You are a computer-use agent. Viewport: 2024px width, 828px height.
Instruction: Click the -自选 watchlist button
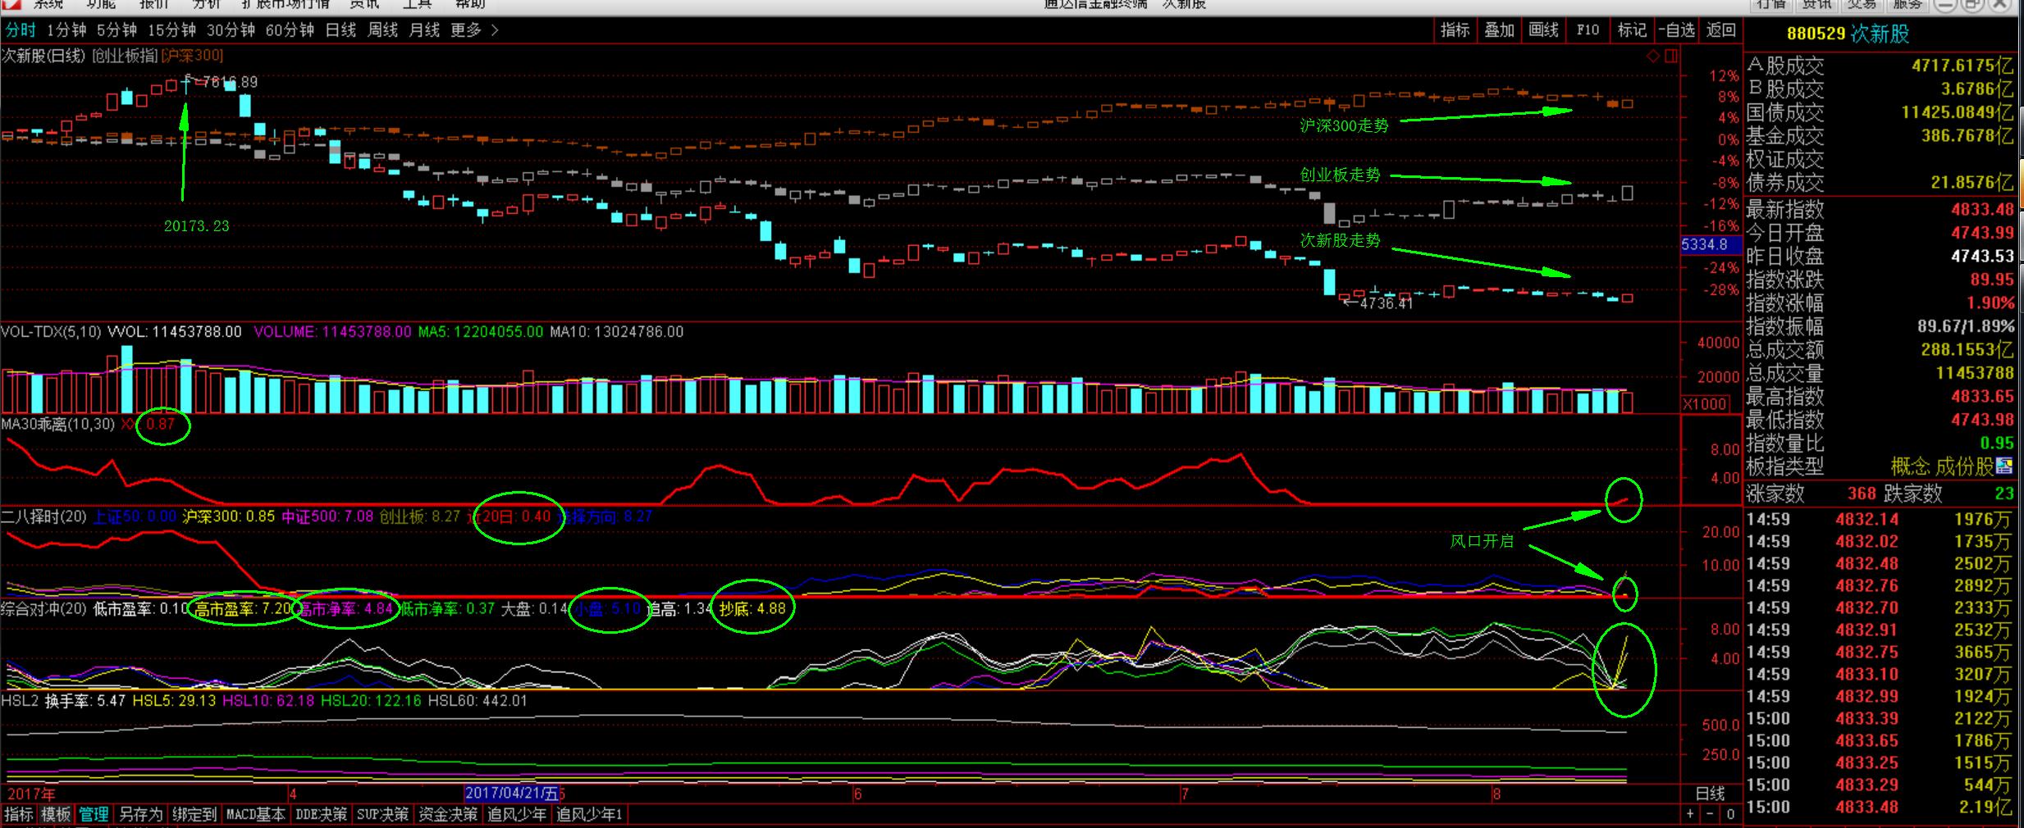pos(1676,30)
